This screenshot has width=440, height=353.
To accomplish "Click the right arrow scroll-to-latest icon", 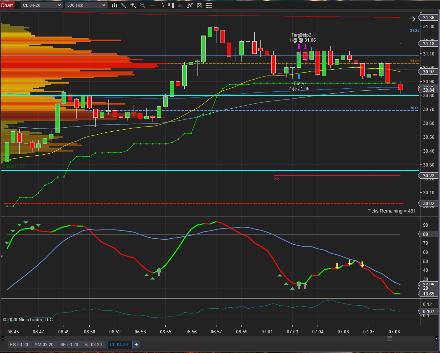I will point(412,19).
